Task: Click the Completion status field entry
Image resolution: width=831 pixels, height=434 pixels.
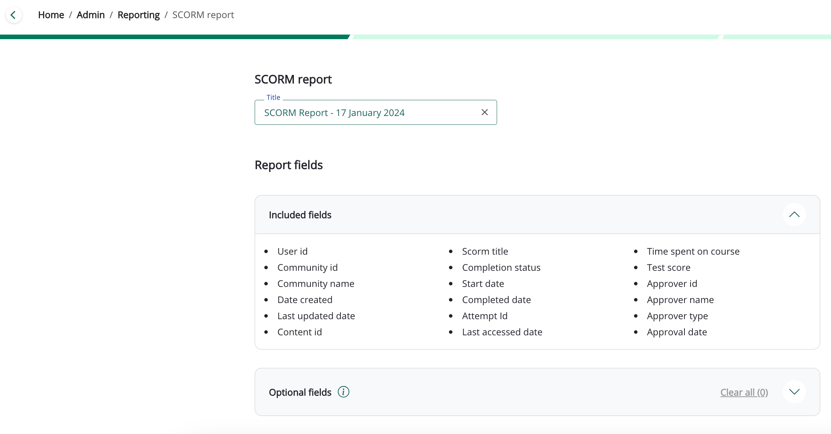Action: point(501,267)
